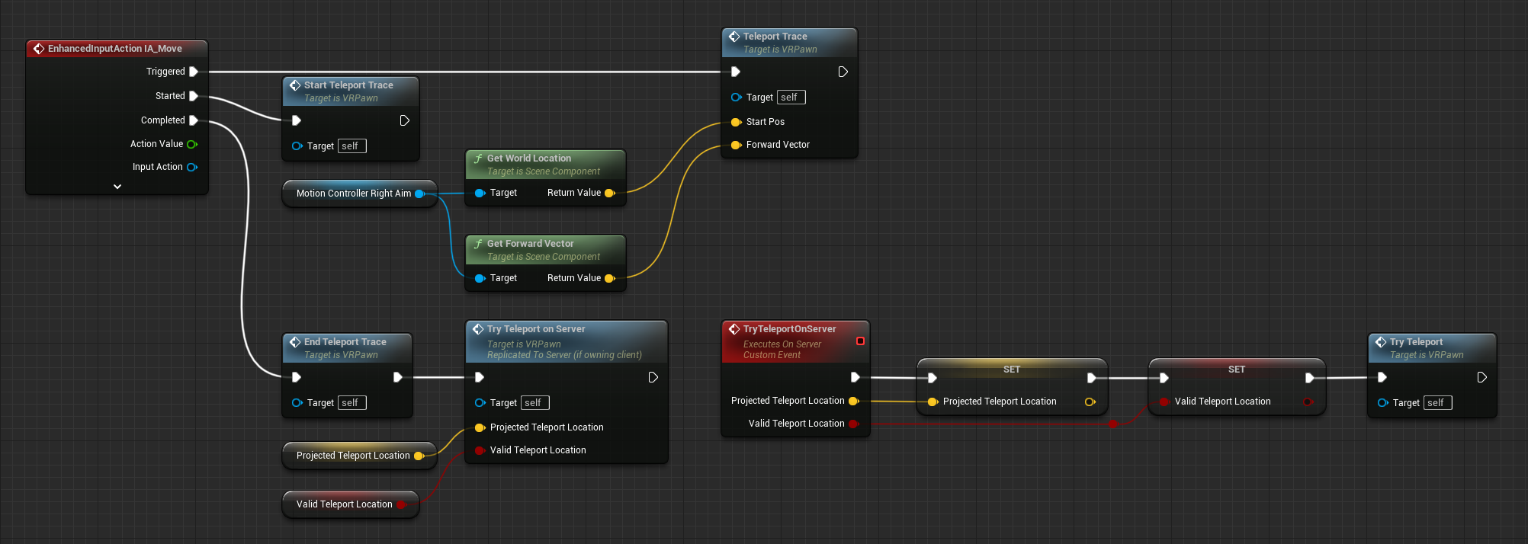Click the Start Pos input pin
The image size is (1528, 544).
(x=736, y=122)
